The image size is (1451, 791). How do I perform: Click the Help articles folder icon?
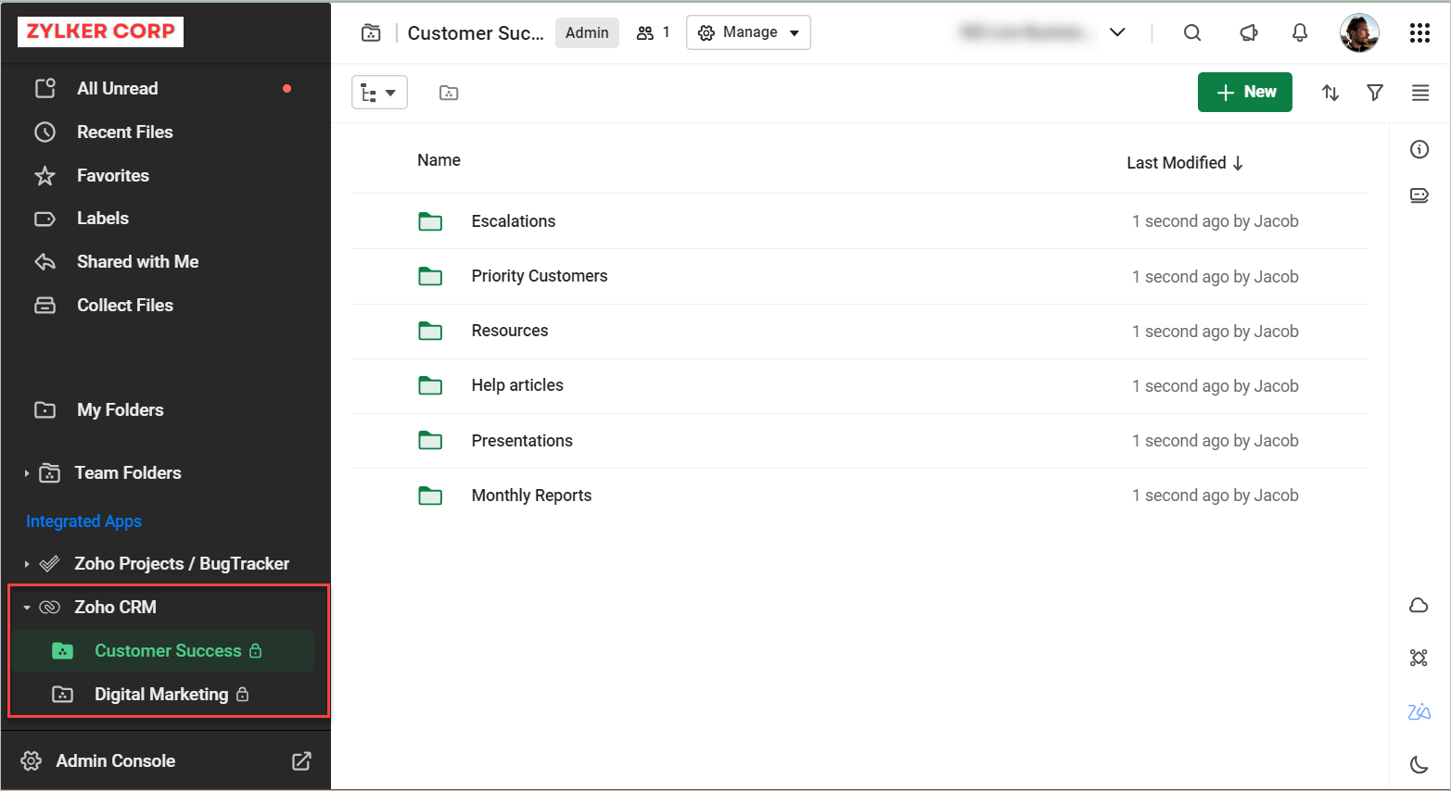430,385
